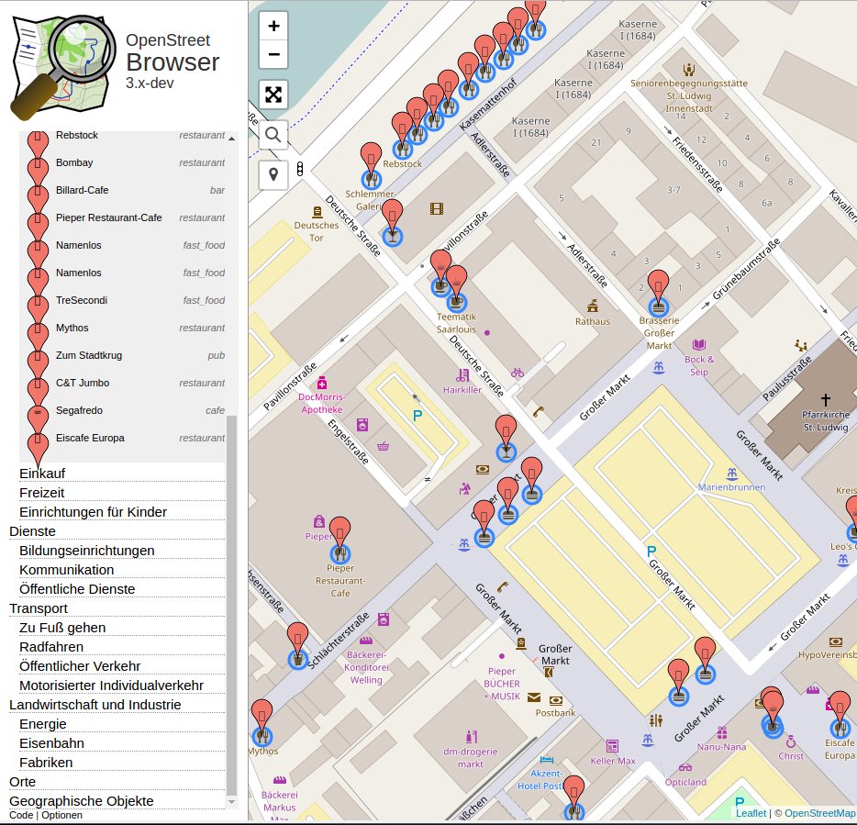Image resolution: width=857 pixels, height=825 pixels.
Task: Click the sidebar vertical scrollbar
Action: click(231, 596)
